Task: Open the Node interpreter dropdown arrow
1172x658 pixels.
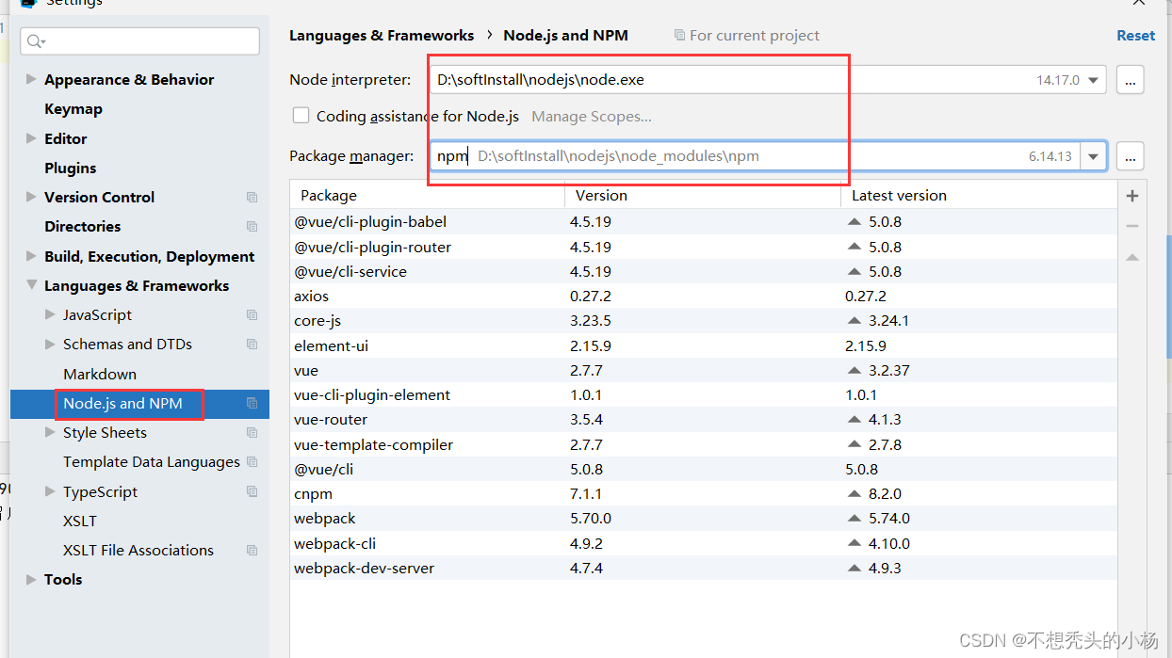Action: coord(1094,81)
